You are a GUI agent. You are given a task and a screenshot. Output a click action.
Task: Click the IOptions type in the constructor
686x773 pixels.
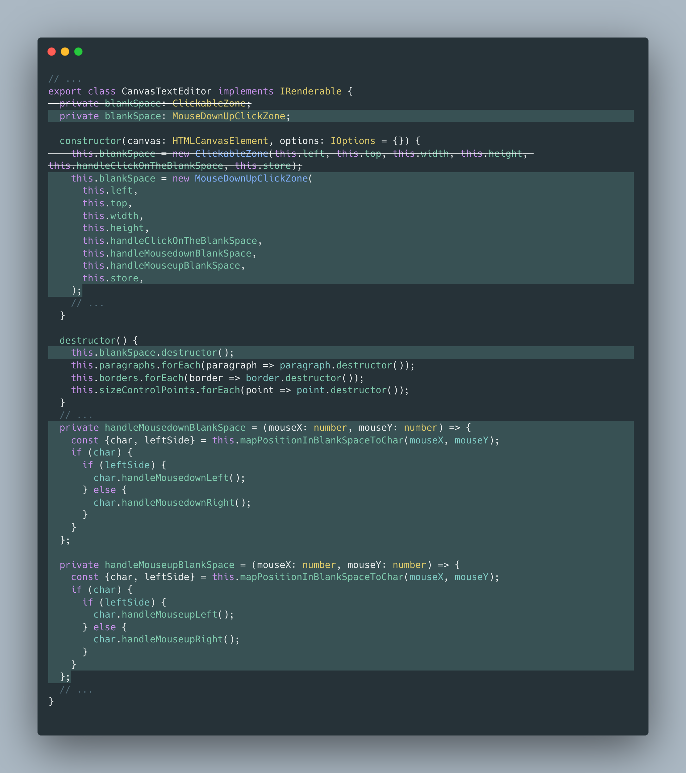point(352,141)
